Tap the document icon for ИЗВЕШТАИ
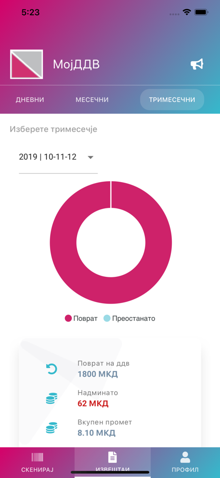Screen dimensions: 220x478 pos(112,457)
